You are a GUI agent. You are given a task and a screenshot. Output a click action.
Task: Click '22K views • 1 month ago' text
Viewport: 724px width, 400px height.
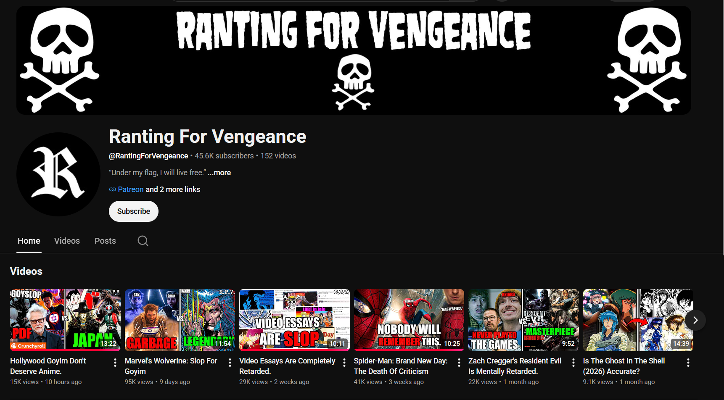coord(503,382)
